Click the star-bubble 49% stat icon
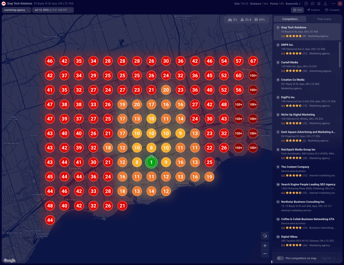Image resolution: width=344 pixels, height=265 pixels. click(x=256, y=20)
